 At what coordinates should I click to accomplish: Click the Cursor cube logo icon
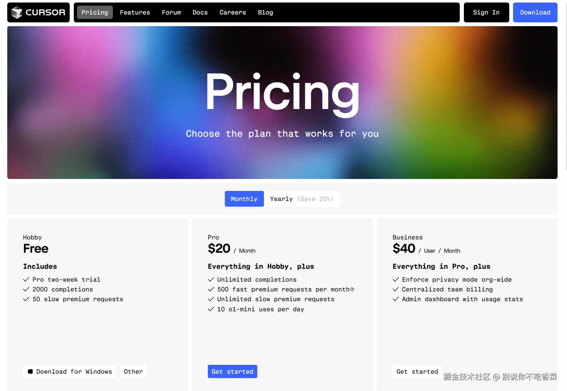coord(17,13)
